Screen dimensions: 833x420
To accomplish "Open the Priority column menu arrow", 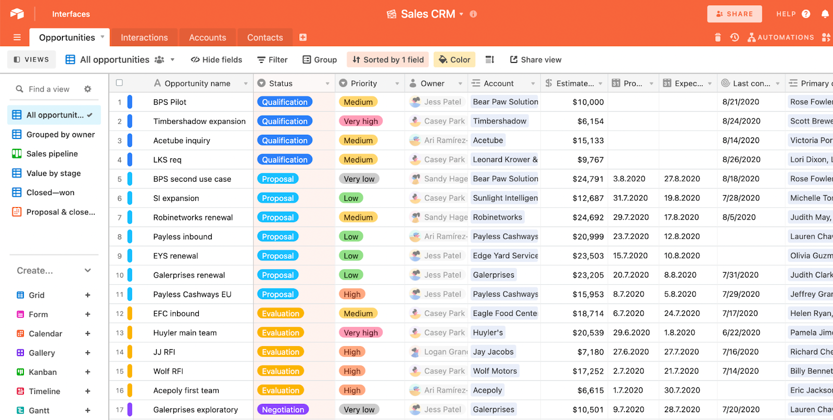I will [397, 83].
